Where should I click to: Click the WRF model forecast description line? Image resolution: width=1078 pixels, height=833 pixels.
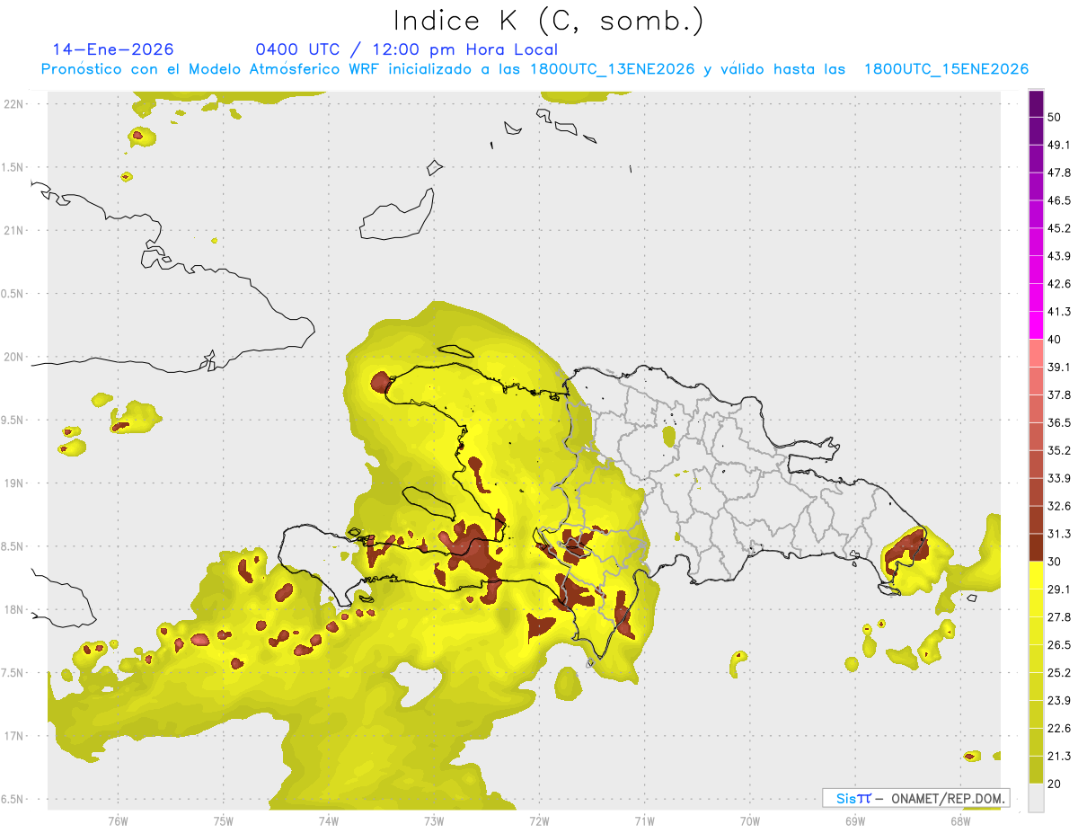coord(535,69)
